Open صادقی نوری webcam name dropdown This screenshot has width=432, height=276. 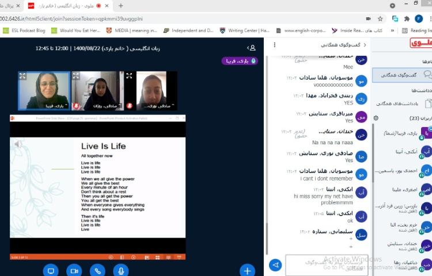tap(158, 106)
